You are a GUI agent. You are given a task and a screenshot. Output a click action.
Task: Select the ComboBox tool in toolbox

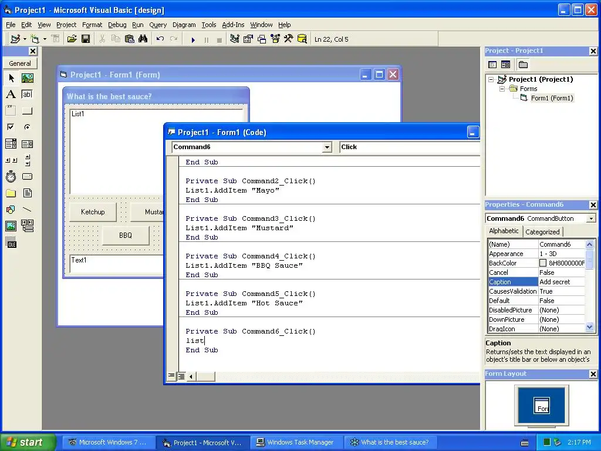coord(11,144)
